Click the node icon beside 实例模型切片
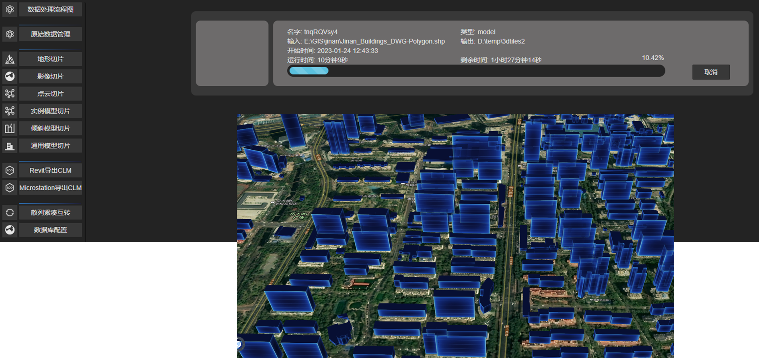Image resolution: width=759 pixels, height=358 pixels. pyautogui.click(x=10, y=111)
